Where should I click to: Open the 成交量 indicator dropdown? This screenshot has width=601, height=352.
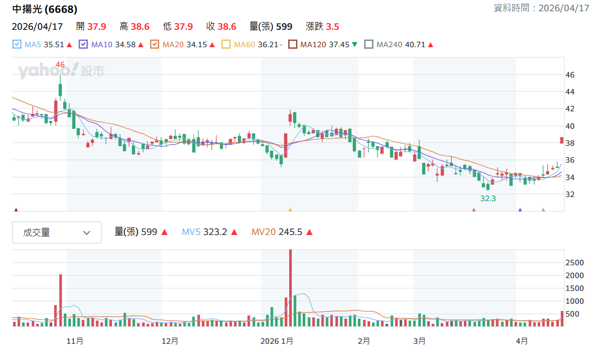coord(57,232)
